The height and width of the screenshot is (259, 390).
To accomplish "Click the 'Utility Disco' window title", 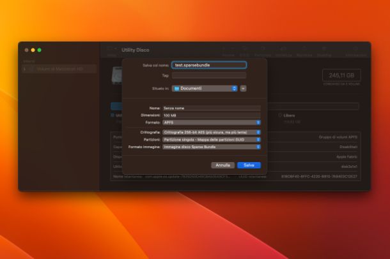I will 136,50.
